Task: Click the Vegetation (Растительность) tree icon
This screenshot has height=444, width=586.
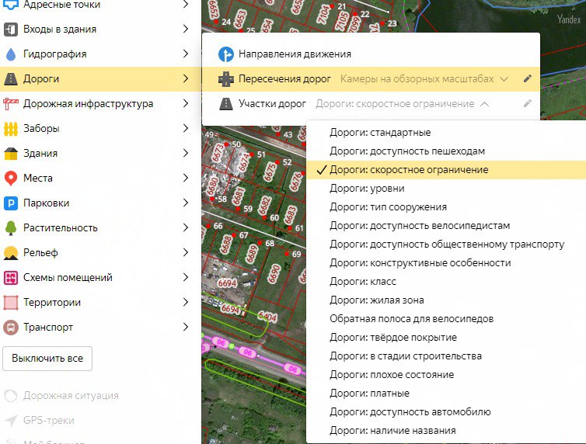Action: coord(11,228)
